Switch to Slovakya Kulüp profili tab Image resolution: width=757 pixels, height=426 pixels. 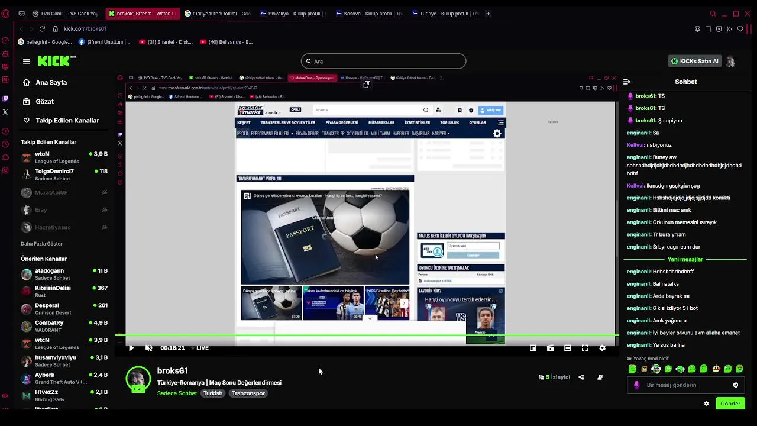pos(293,14)
